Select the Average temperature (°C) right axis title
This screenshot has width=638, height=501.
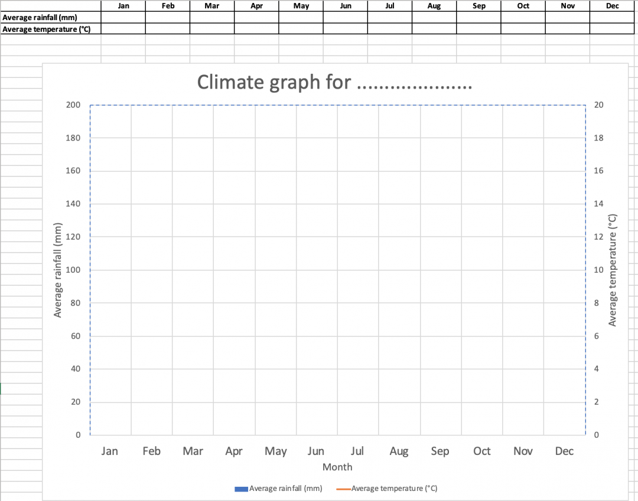(x=612, y=269)
